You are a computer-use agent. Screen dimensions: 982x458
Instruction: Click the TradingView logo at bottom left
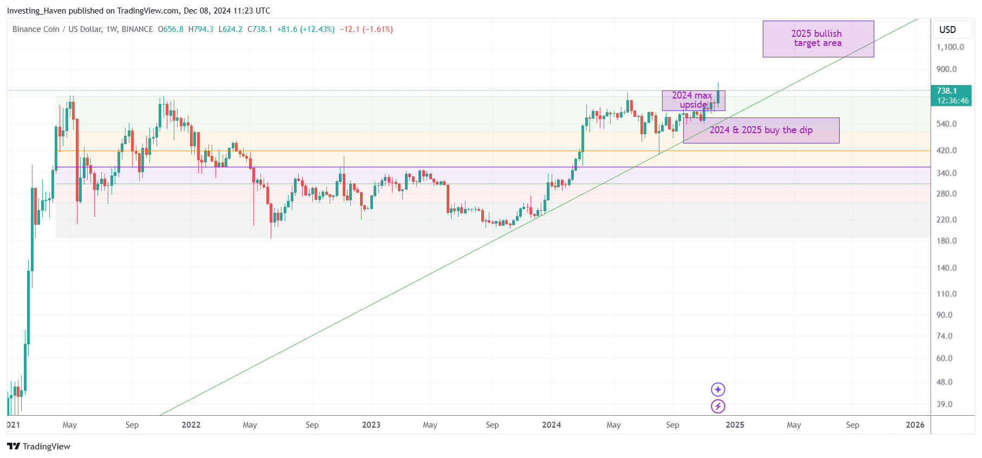pyautogui.click(x=38, y=446)
